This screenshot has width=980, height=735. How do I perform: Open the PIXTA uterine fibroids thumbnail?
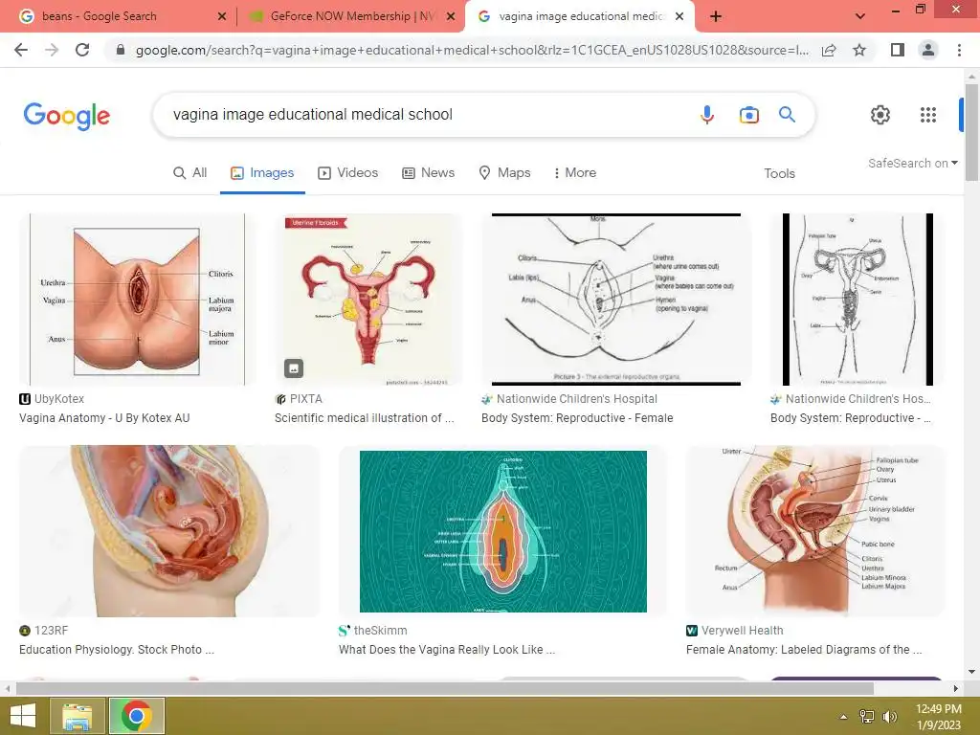(368, 300)
